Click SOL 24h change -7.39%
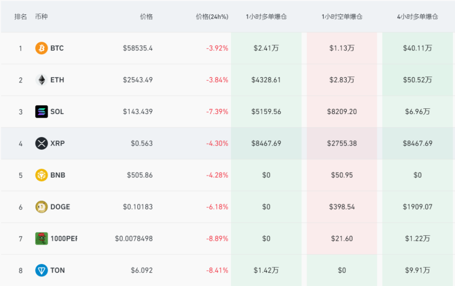This screenshot has height=286, width=455. 217,111
